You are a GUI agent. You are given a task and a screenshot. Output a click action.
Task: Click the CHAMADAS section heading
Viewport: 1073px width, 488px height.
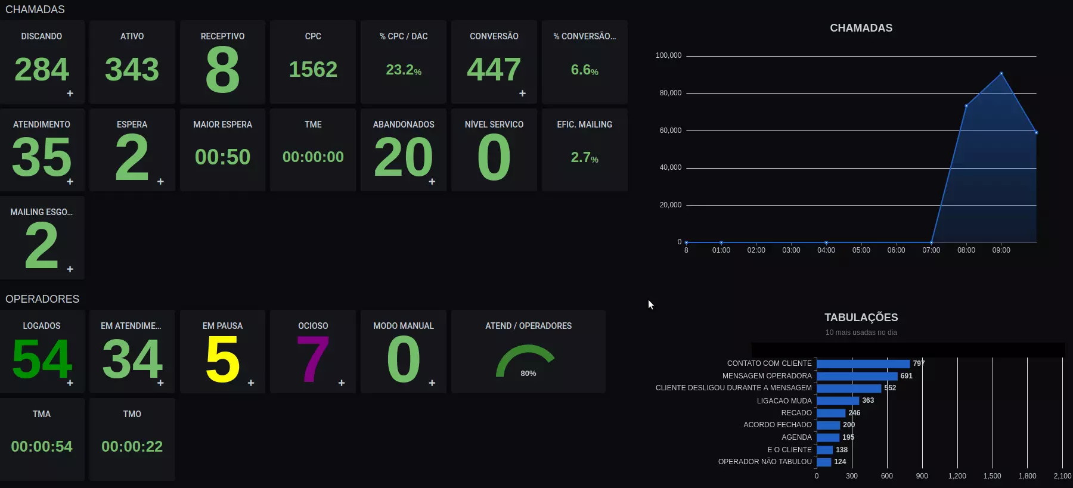tap(35, 10)
